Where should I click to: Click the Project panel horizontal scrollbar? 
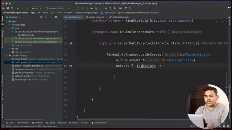tap(24, 120)
